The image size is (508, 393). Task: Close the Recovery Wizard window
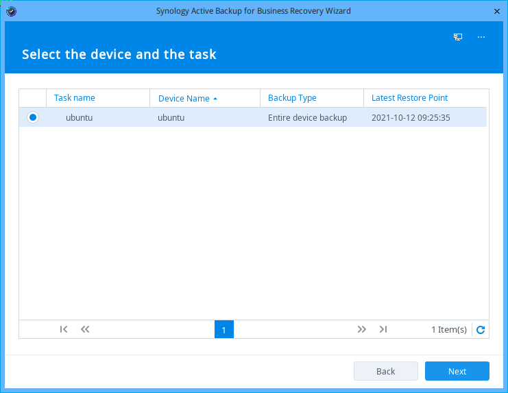(496, 12)
